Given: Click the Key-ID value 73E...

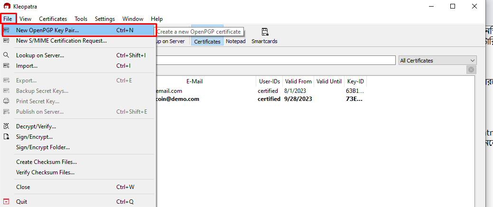Looking at the screenshot, I should 354,99.
